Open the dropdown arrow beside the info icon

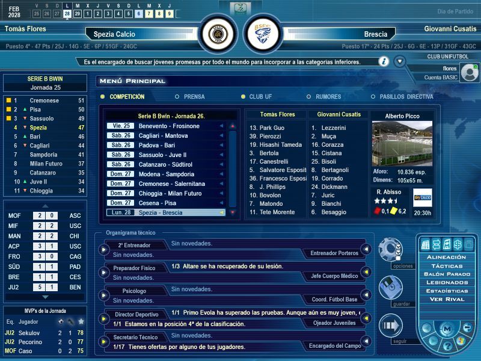(399, 61)
